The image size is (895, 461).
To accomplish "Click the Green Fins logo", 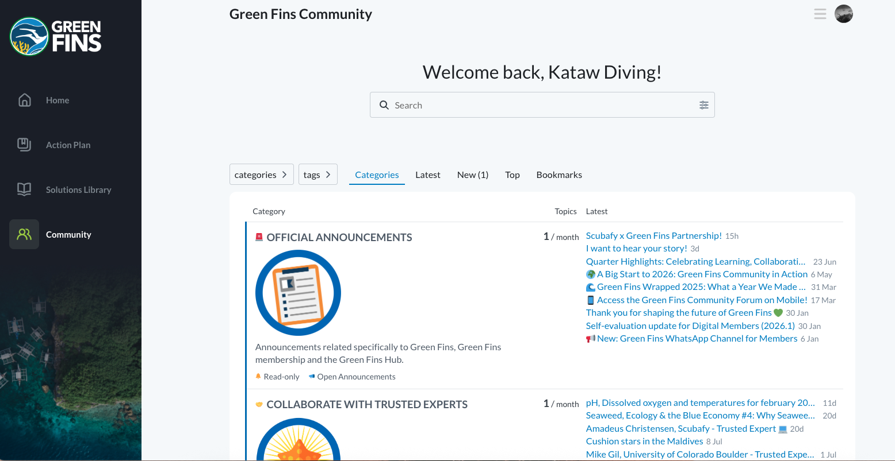I will 56,36.
